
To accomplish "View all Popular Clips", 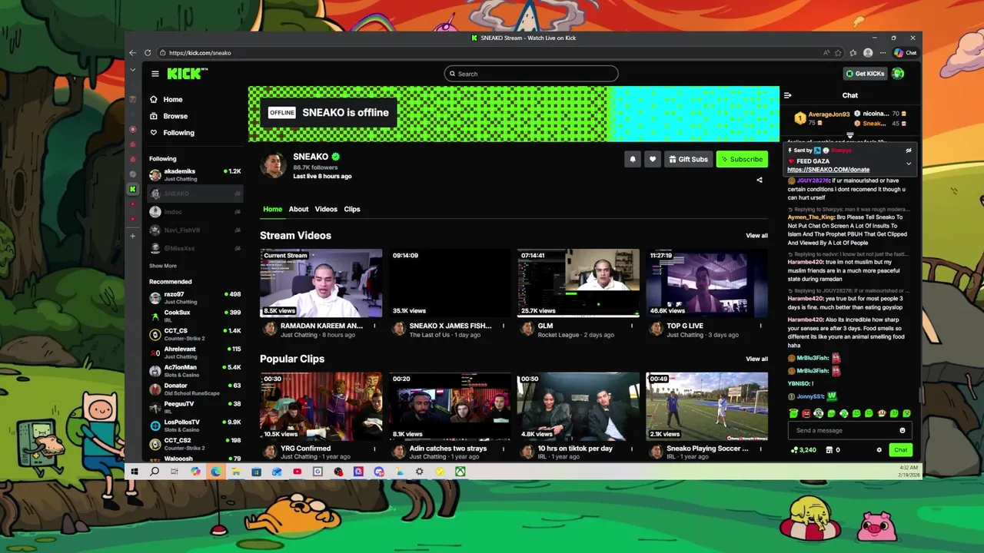I will [756, 359].
